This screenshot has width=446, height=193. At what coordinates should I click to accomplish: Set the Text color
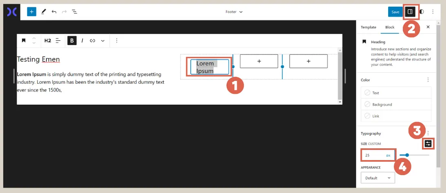tap(396, 93)
